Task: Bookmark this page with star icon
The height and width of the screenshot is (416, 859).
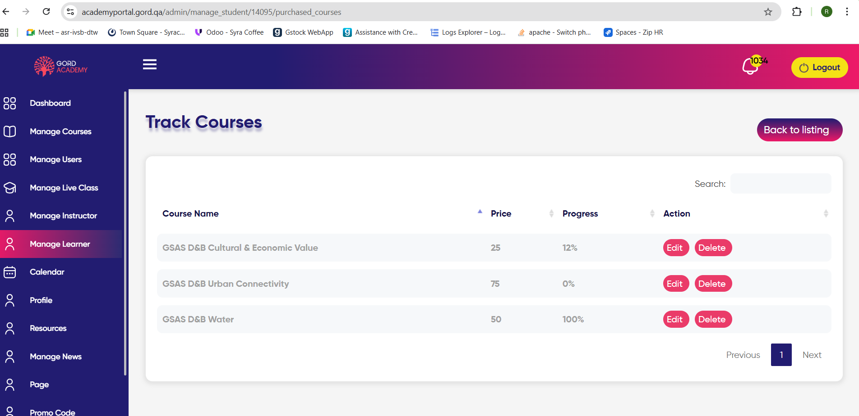Action: (x=768, y=12)
